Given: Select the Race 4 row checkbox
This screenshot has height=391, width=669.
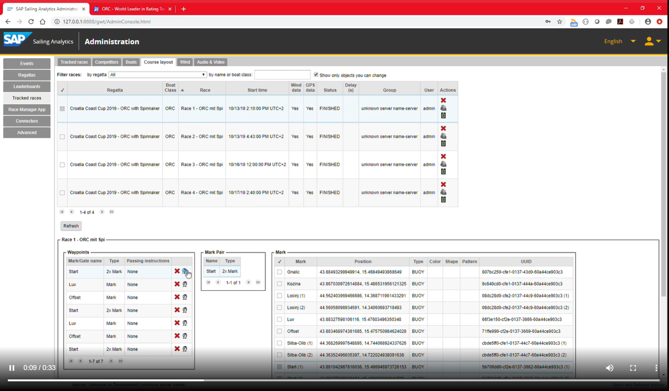Looking at the screenshot, I should [62, 193].
